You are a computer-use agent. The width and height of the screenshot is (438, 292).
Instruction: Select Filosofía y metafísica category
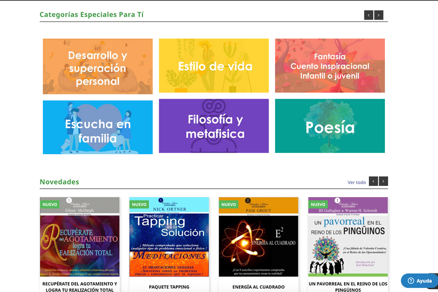tap(214, 126)
